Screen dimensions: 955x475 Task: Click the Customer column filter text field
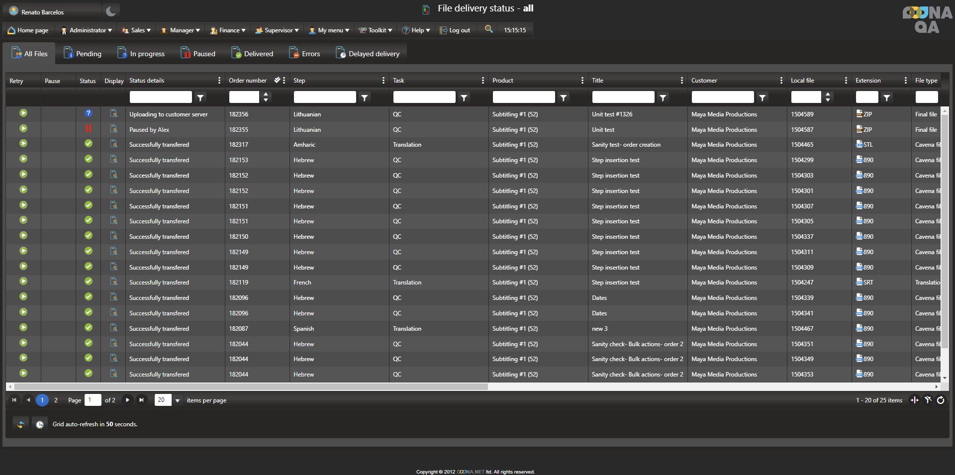[722, 97]
